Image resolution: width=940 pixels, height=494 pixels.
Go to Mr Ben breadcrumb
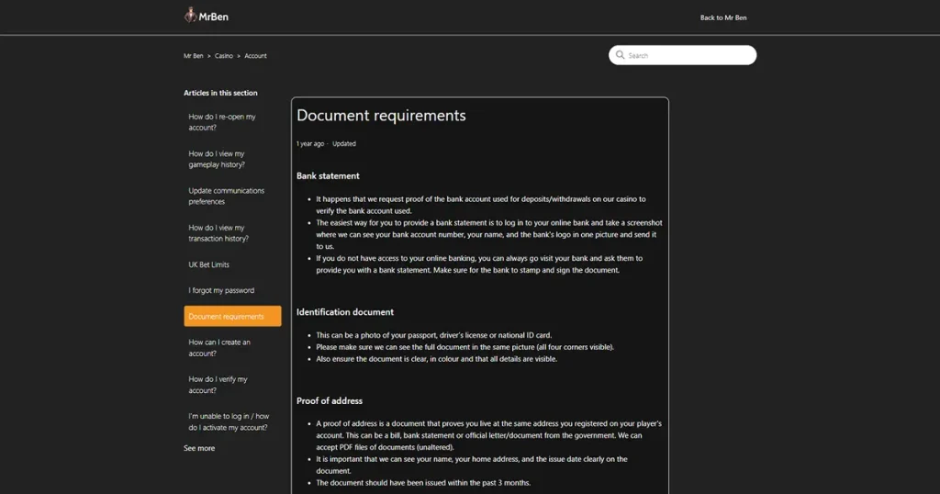pos(193,56)
